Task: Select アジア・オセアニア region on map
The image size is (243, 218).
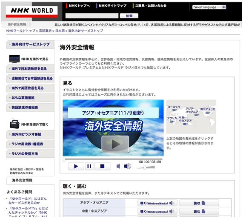Action: pyautogui.click(x=192, y=111)
